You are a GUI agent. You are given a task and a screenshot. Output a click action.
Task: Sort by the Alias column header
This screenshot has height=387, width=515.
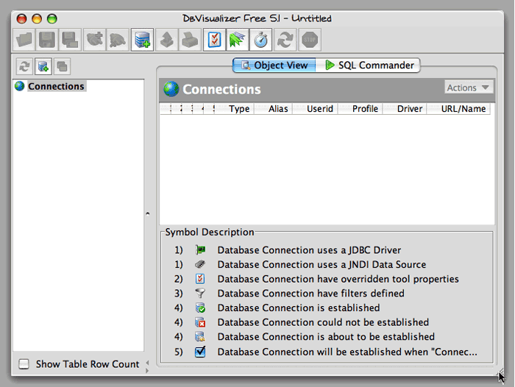(x=274, y=109)
